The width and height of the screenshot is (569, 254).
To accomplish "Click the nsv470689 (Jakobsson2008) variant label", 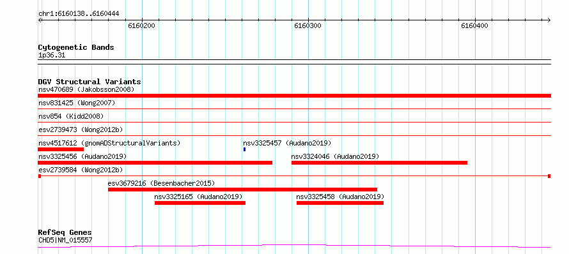I will 86,89.
